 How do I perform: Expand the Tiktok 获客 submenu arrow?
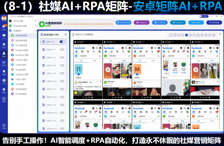pyautogui.click(x=36, y=21)
